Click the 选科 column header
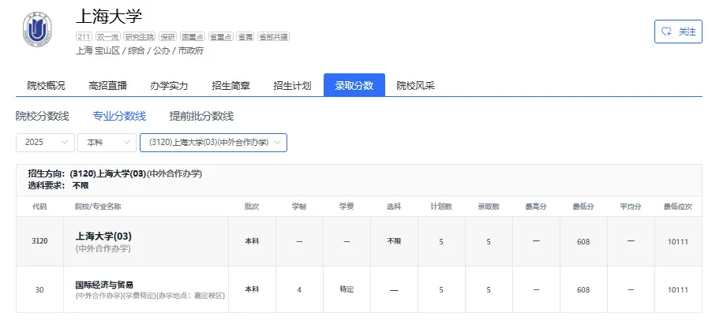Viewport: 727px width, 324px height. 394,207
